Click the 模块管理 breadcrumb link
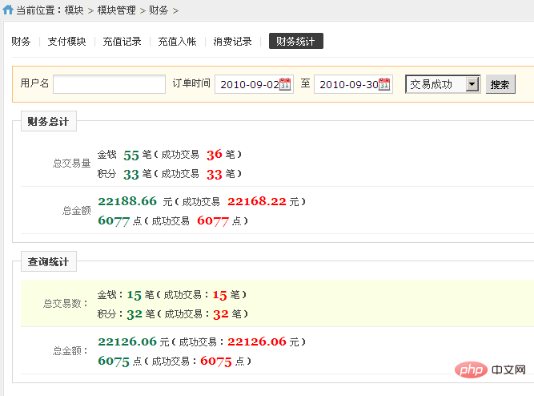Screen dimensions: 534x396 click(x=116, y=10)
